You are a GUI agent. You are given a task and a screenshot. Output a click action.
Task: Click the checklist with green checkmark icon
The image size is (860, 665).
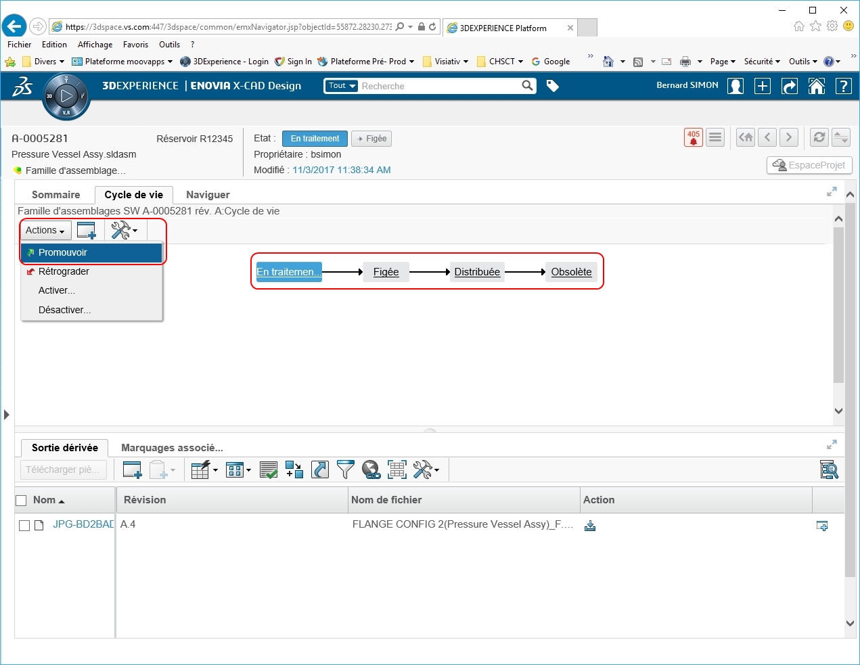tap(269, 469)
